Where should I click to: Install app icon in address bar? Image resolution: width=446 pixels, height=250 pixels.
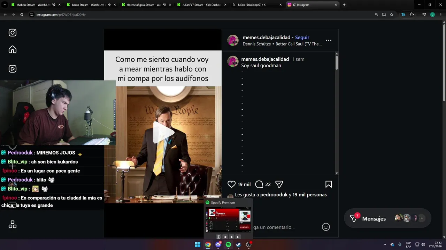pyautogui.click(x=384, y=15)
